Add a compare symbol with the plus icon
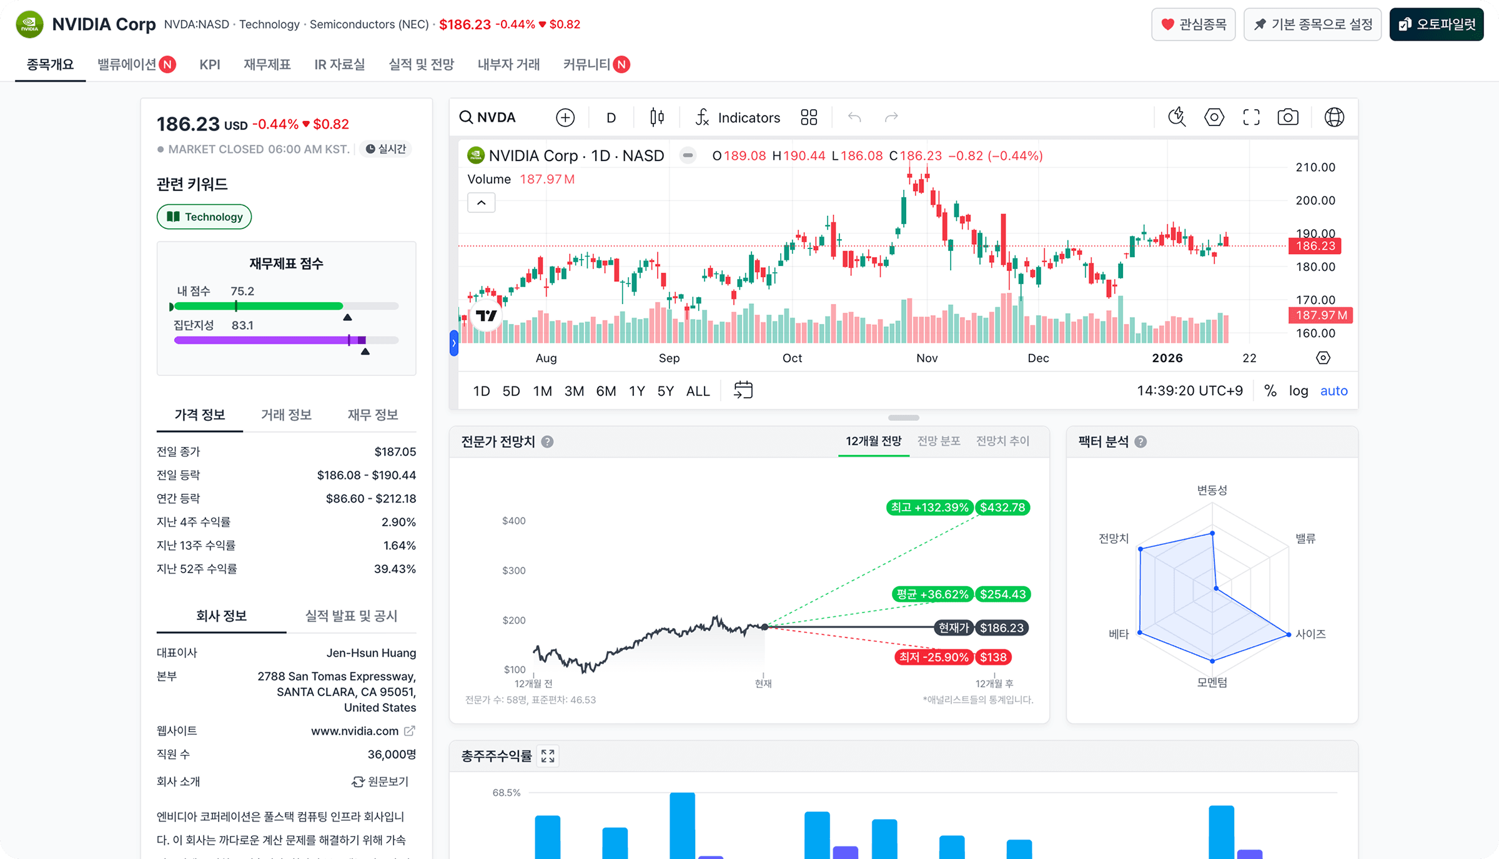This screenshot has height=859, width=1499. coord(565,117)
